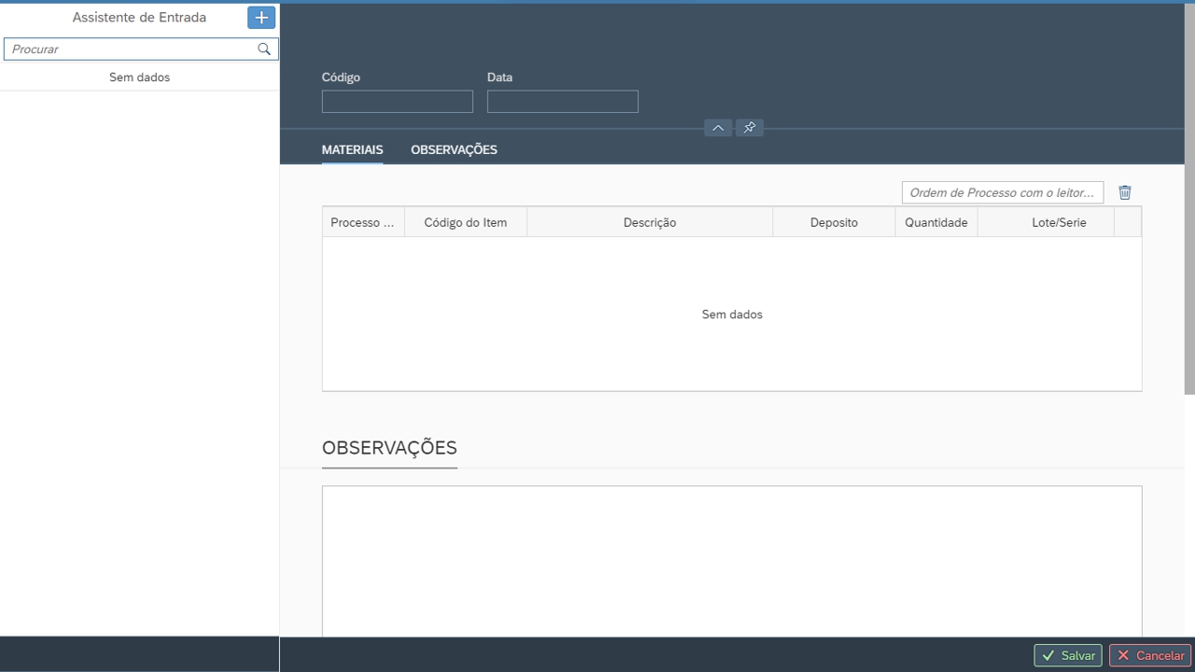
Task: Select the Descrição column header
Action: 650,222
